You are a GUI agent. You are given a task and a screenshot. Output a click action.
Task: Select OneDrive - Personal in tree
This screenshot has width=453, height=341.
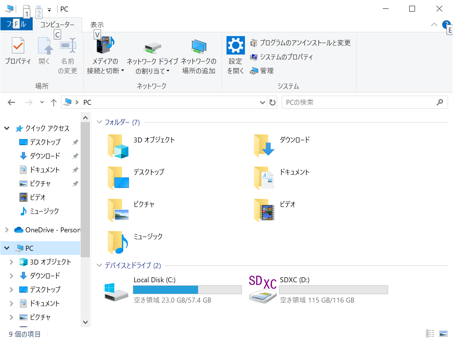pyautogui.click(x=47, y=230)
